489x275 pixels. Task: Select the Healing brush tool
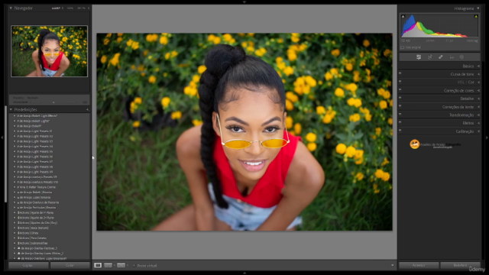441,57
